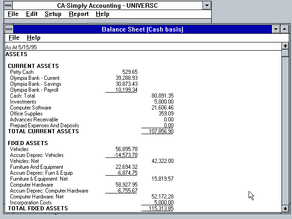This screenshot has height=219, width=292.
Task: Select the Cash: Total row label
Action: point(22,96)
